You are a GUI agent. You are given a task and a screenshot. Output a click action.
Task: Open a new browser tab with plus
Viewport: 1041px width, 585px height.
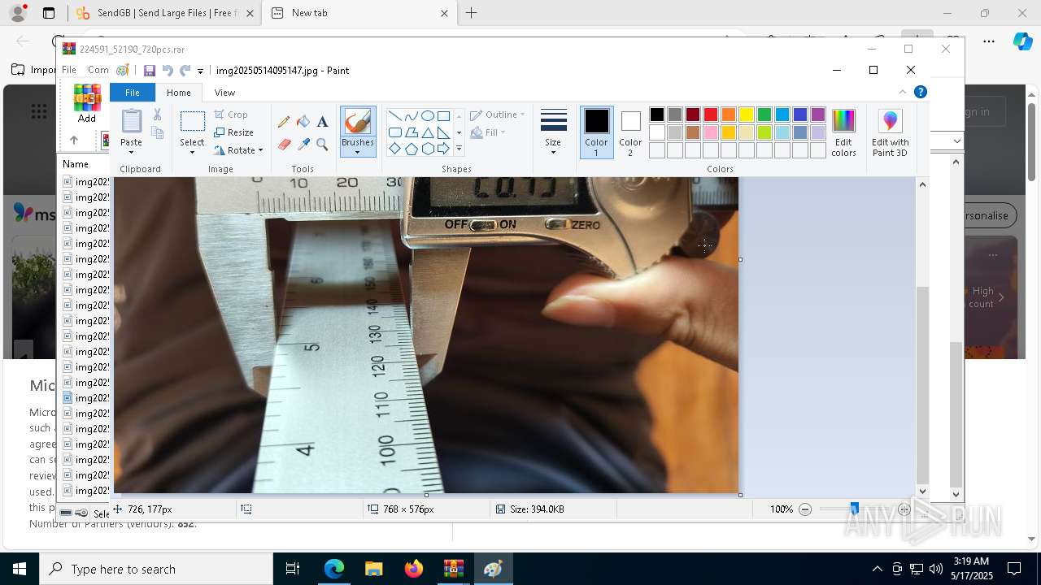472,13
